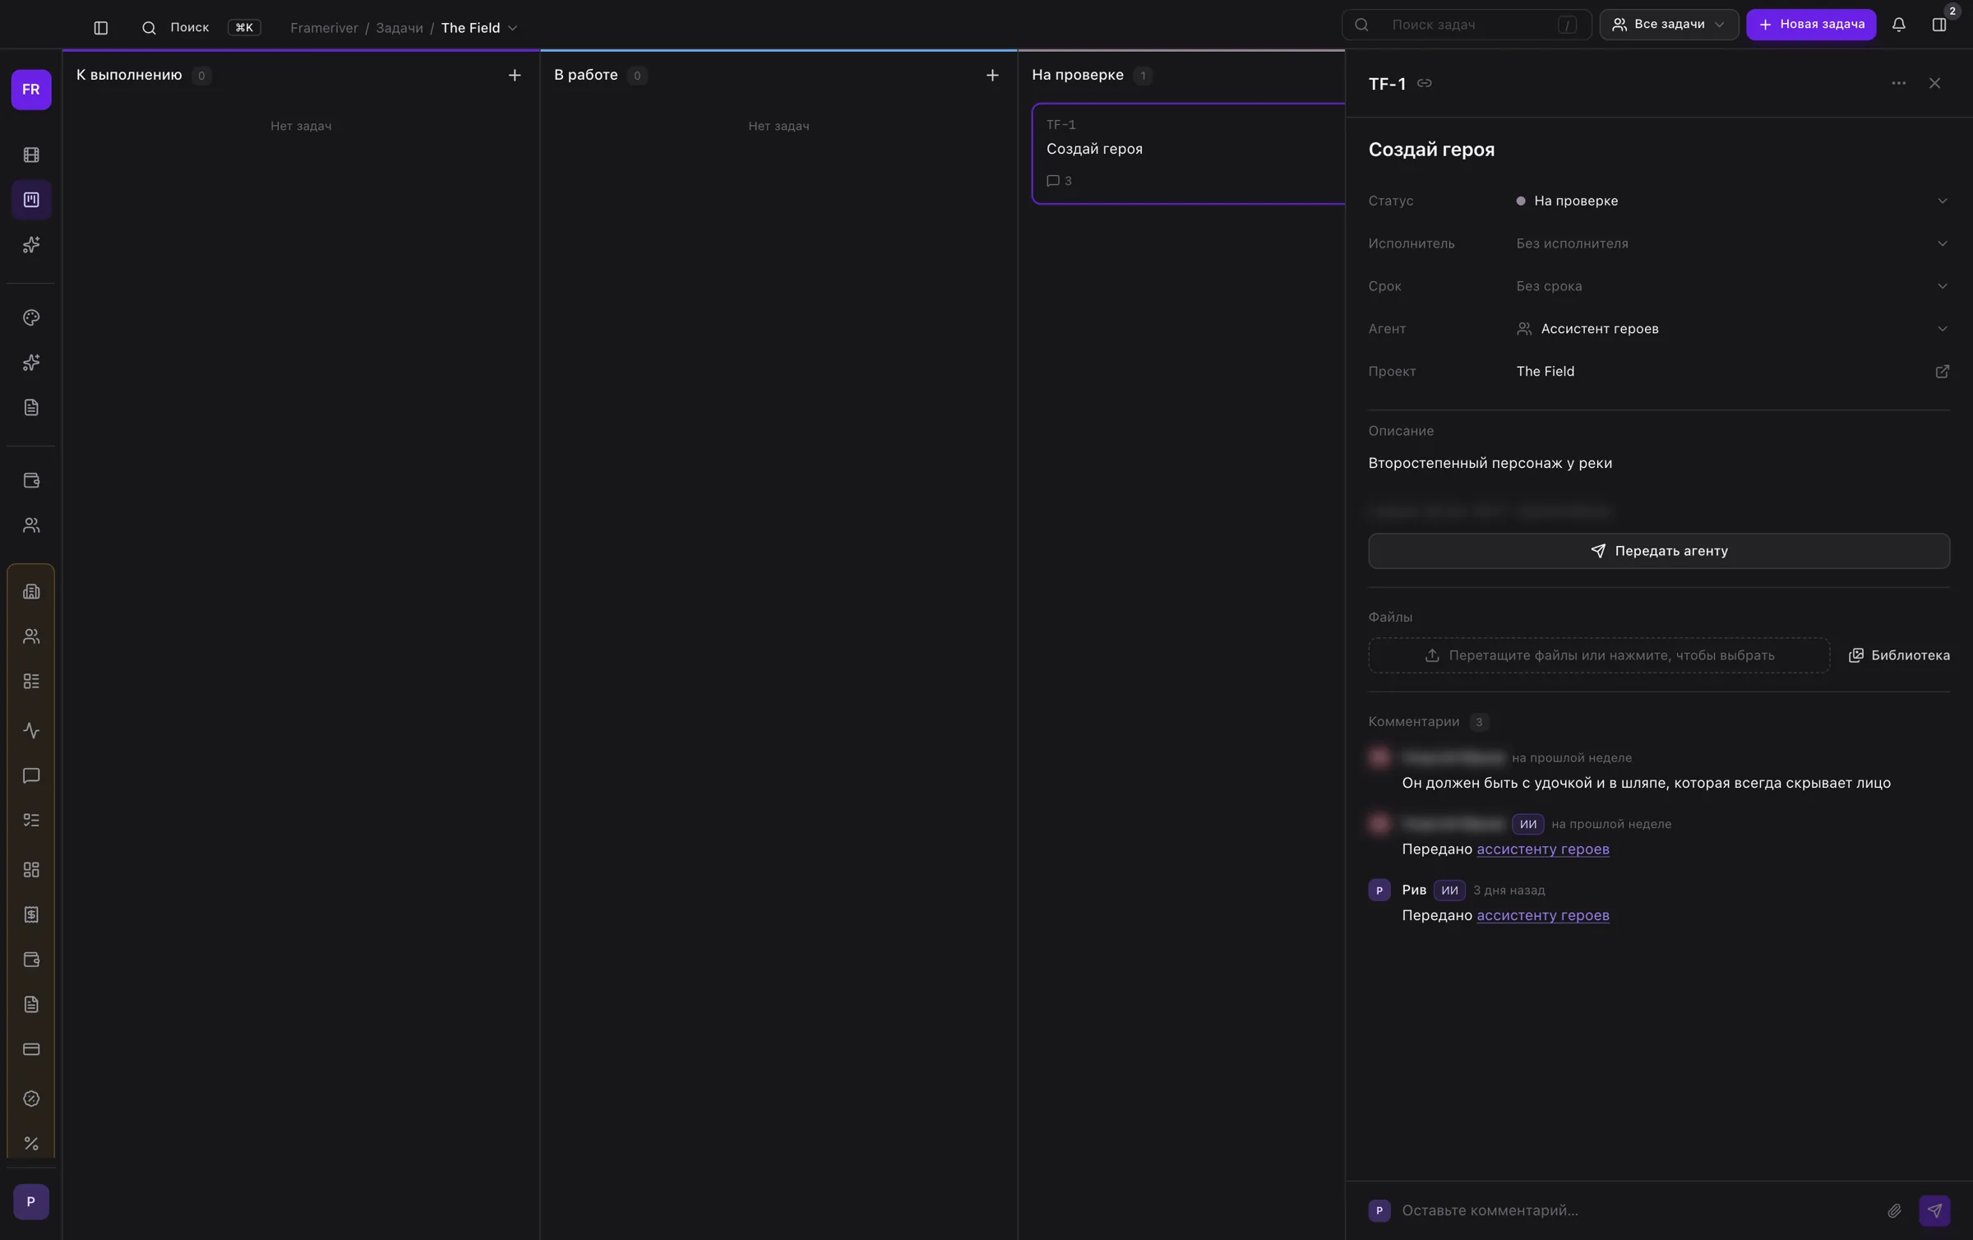Viewport: 1973px width, 1240px height.
Task: Attach a file to the comment
Action: tap(1894, 1210)
